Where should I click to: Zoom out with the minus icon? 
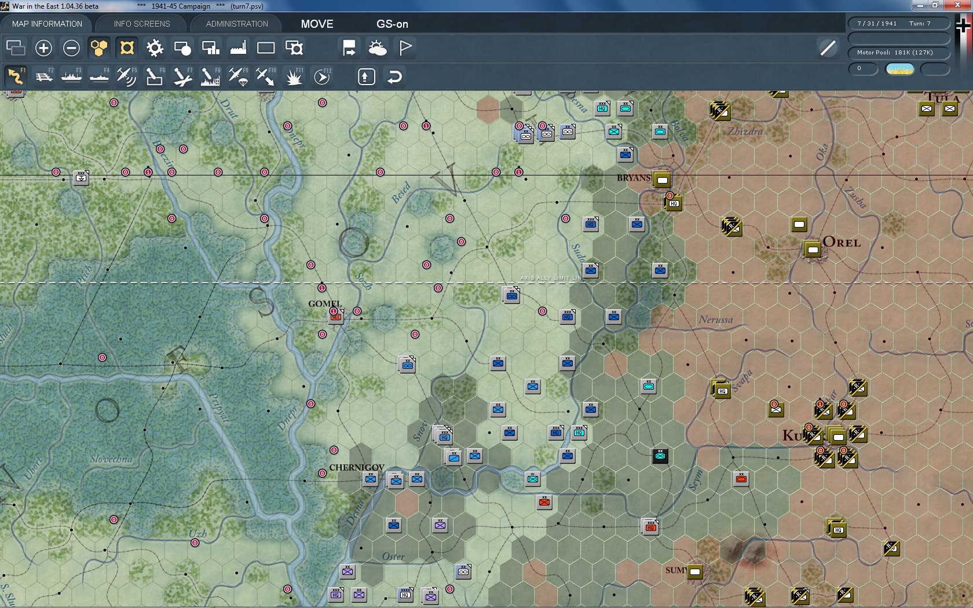[71, 47]
